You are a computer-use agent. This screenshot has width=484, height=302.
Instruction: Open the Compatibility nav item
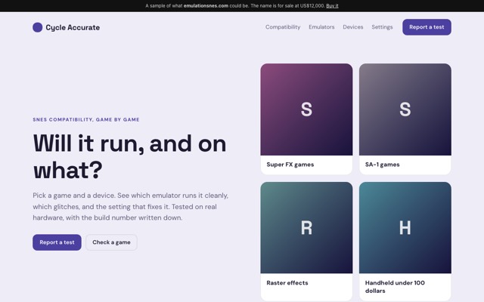tap(283, 27)
